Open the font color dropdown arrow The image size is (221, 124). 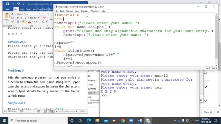[x=32, y=22]
